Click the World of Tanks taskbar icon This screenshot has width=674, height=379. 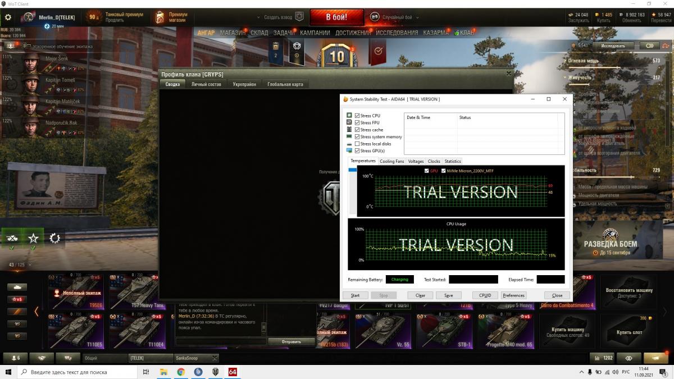(x=215, y=372)
